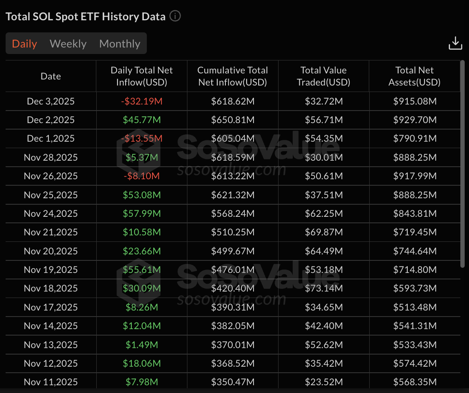Screen dimensions: 469x393
Task: Click the $23.52M value traded cell
Action: click(323, 382)
